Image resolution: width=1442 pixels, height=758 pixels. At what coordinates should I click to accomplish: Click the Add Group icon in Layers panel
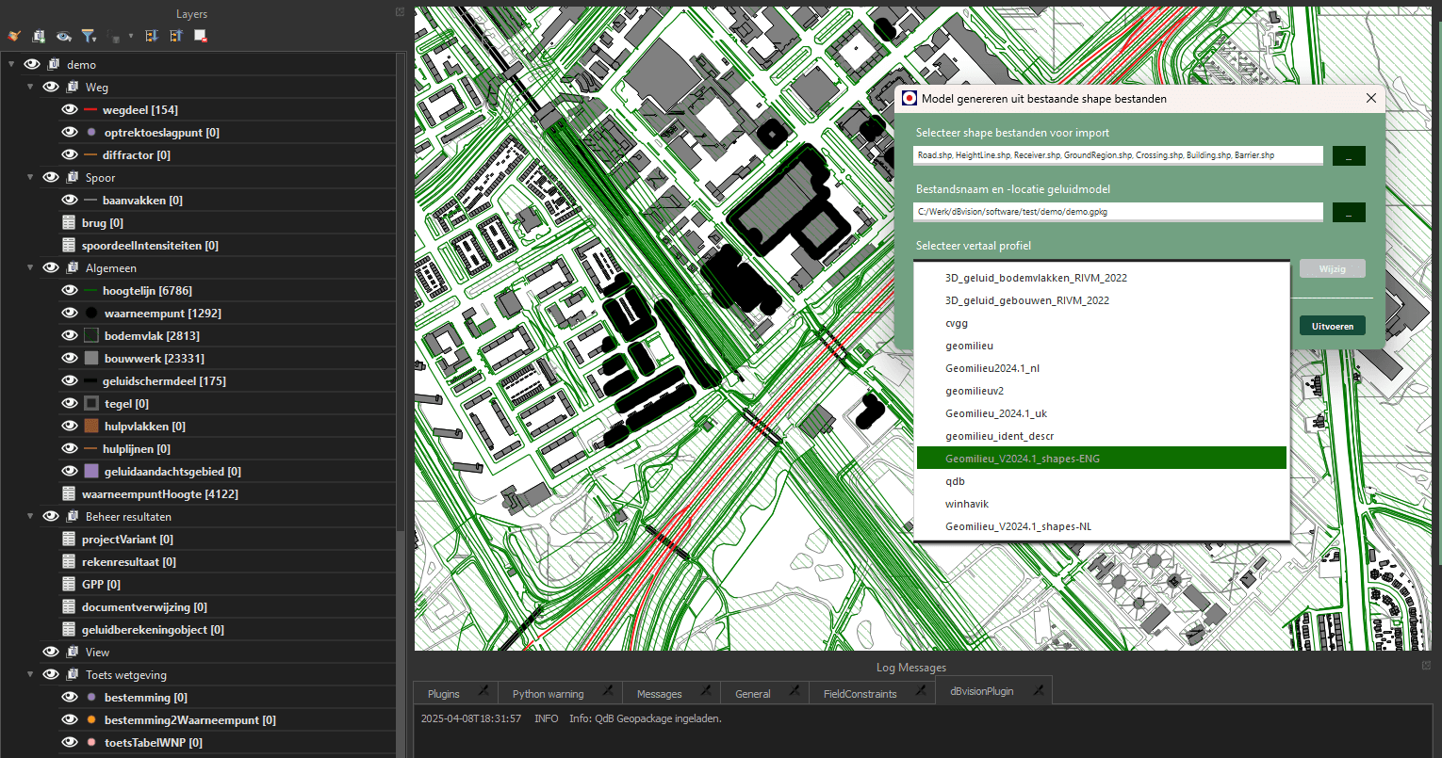pos(39,36)
